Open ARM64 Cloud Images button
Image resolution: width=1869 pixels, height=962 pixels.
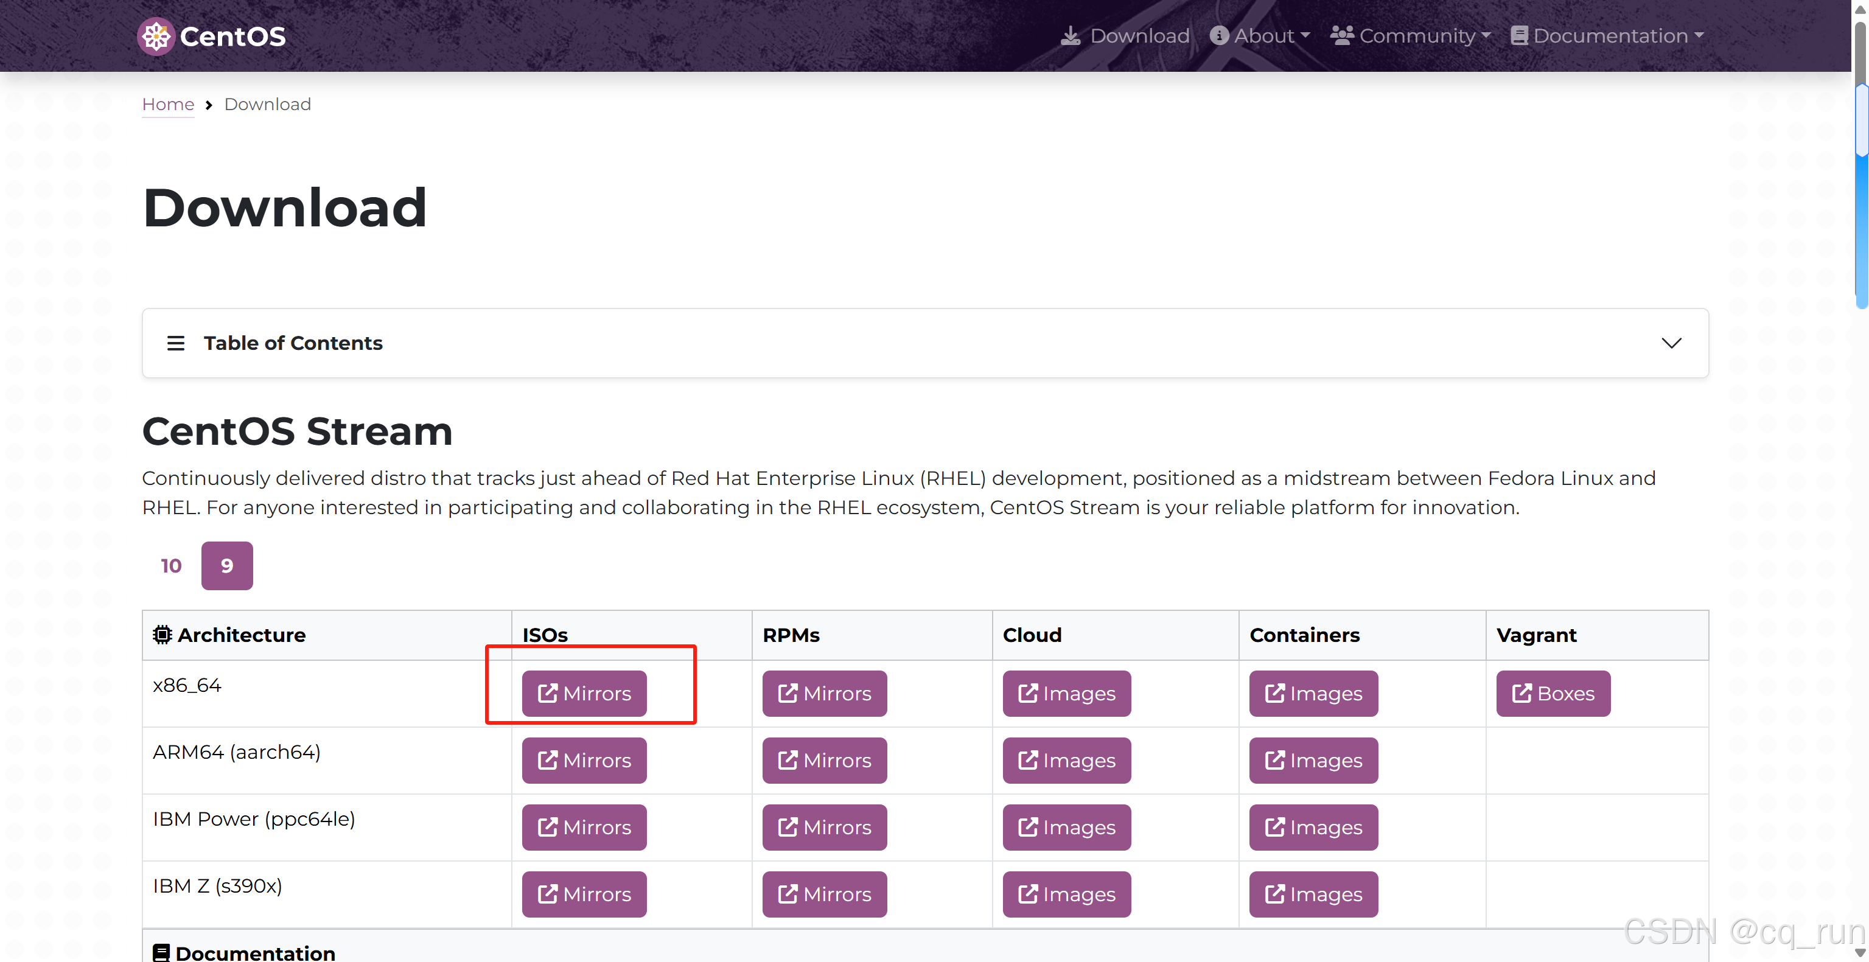[1066, 761]
